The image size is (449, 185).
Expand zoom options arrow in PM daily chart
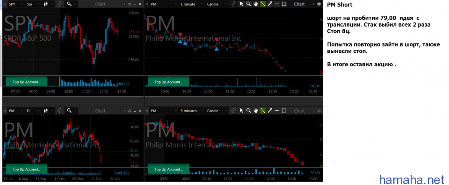(x=75, y=111)
